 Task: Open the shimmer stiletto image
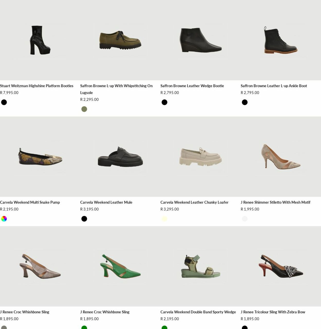pyautogui.click(x=281, y=157)
